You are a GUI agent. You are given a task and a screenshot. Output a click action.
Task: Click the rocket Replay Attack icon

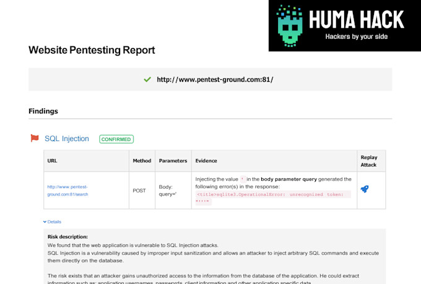tap(364, 189)
